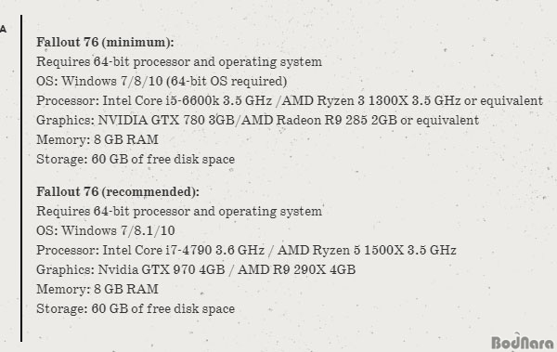
Task: Click second Requires 64-bit processor line
Action: coord(179,212)
